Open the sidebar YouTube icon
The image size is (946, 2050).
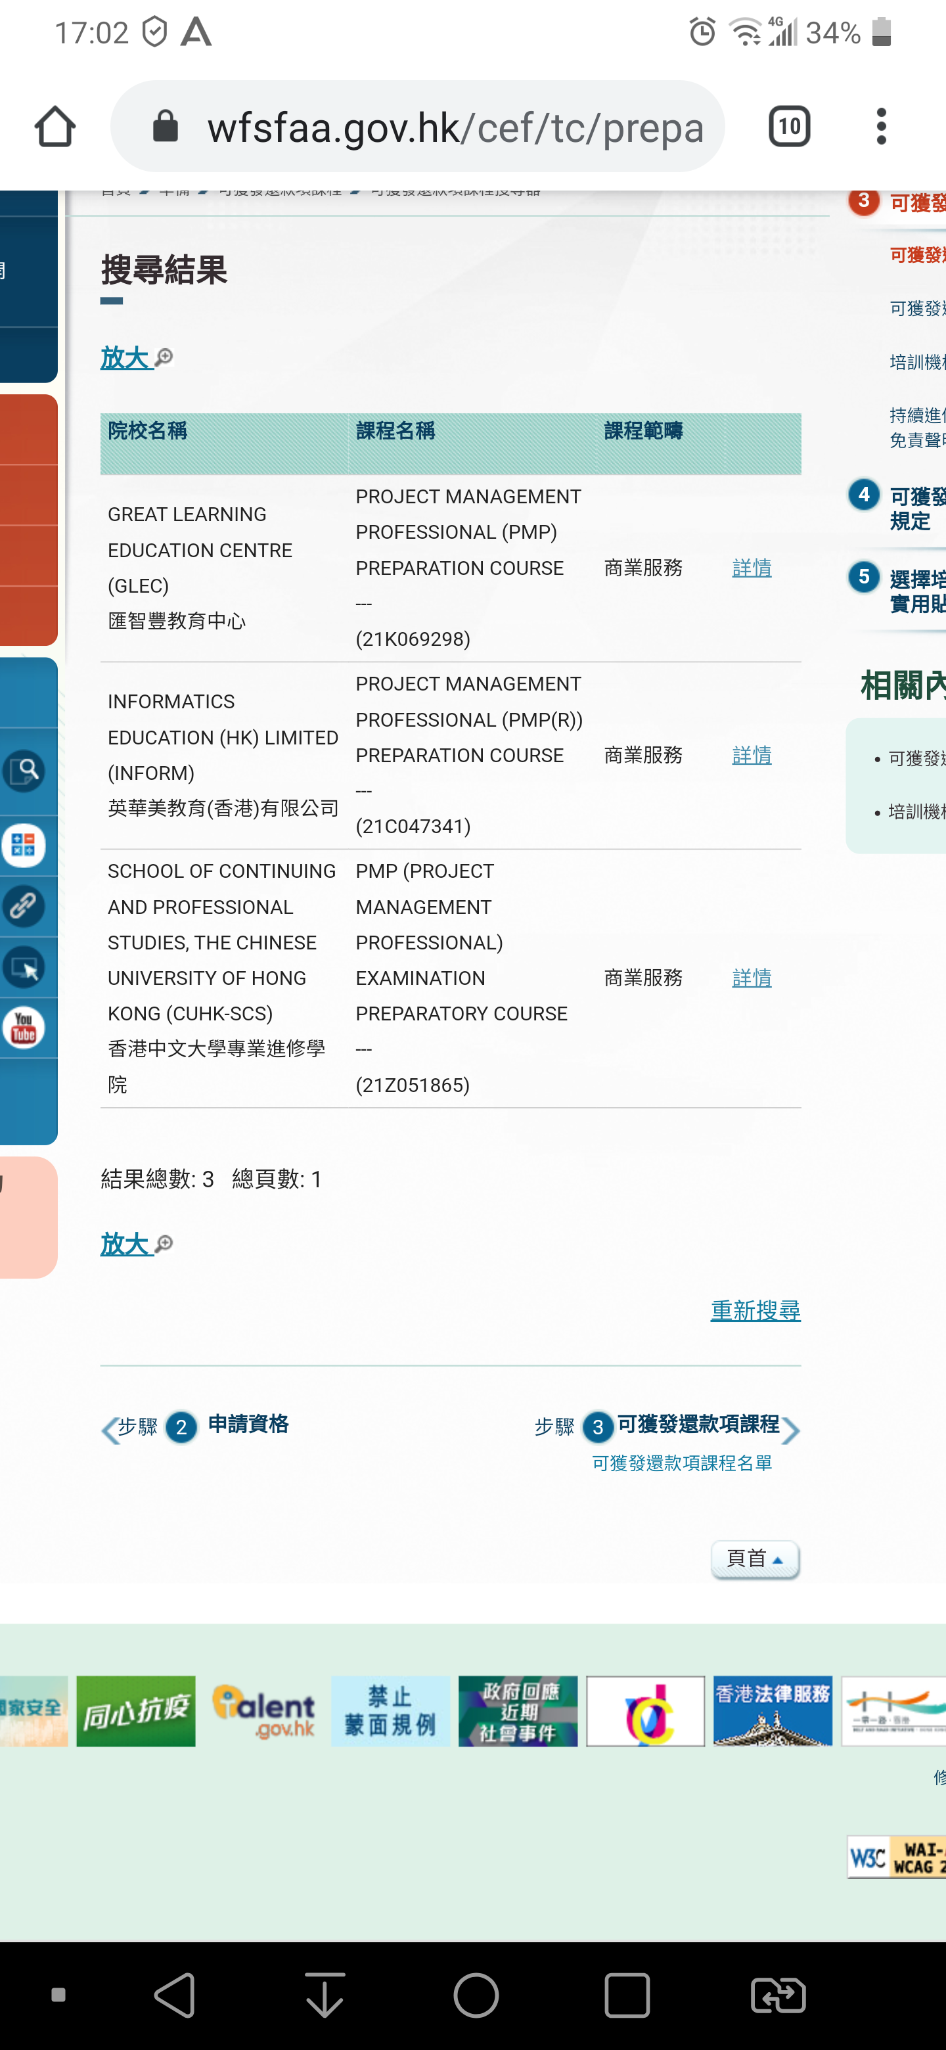[24, 1028]
